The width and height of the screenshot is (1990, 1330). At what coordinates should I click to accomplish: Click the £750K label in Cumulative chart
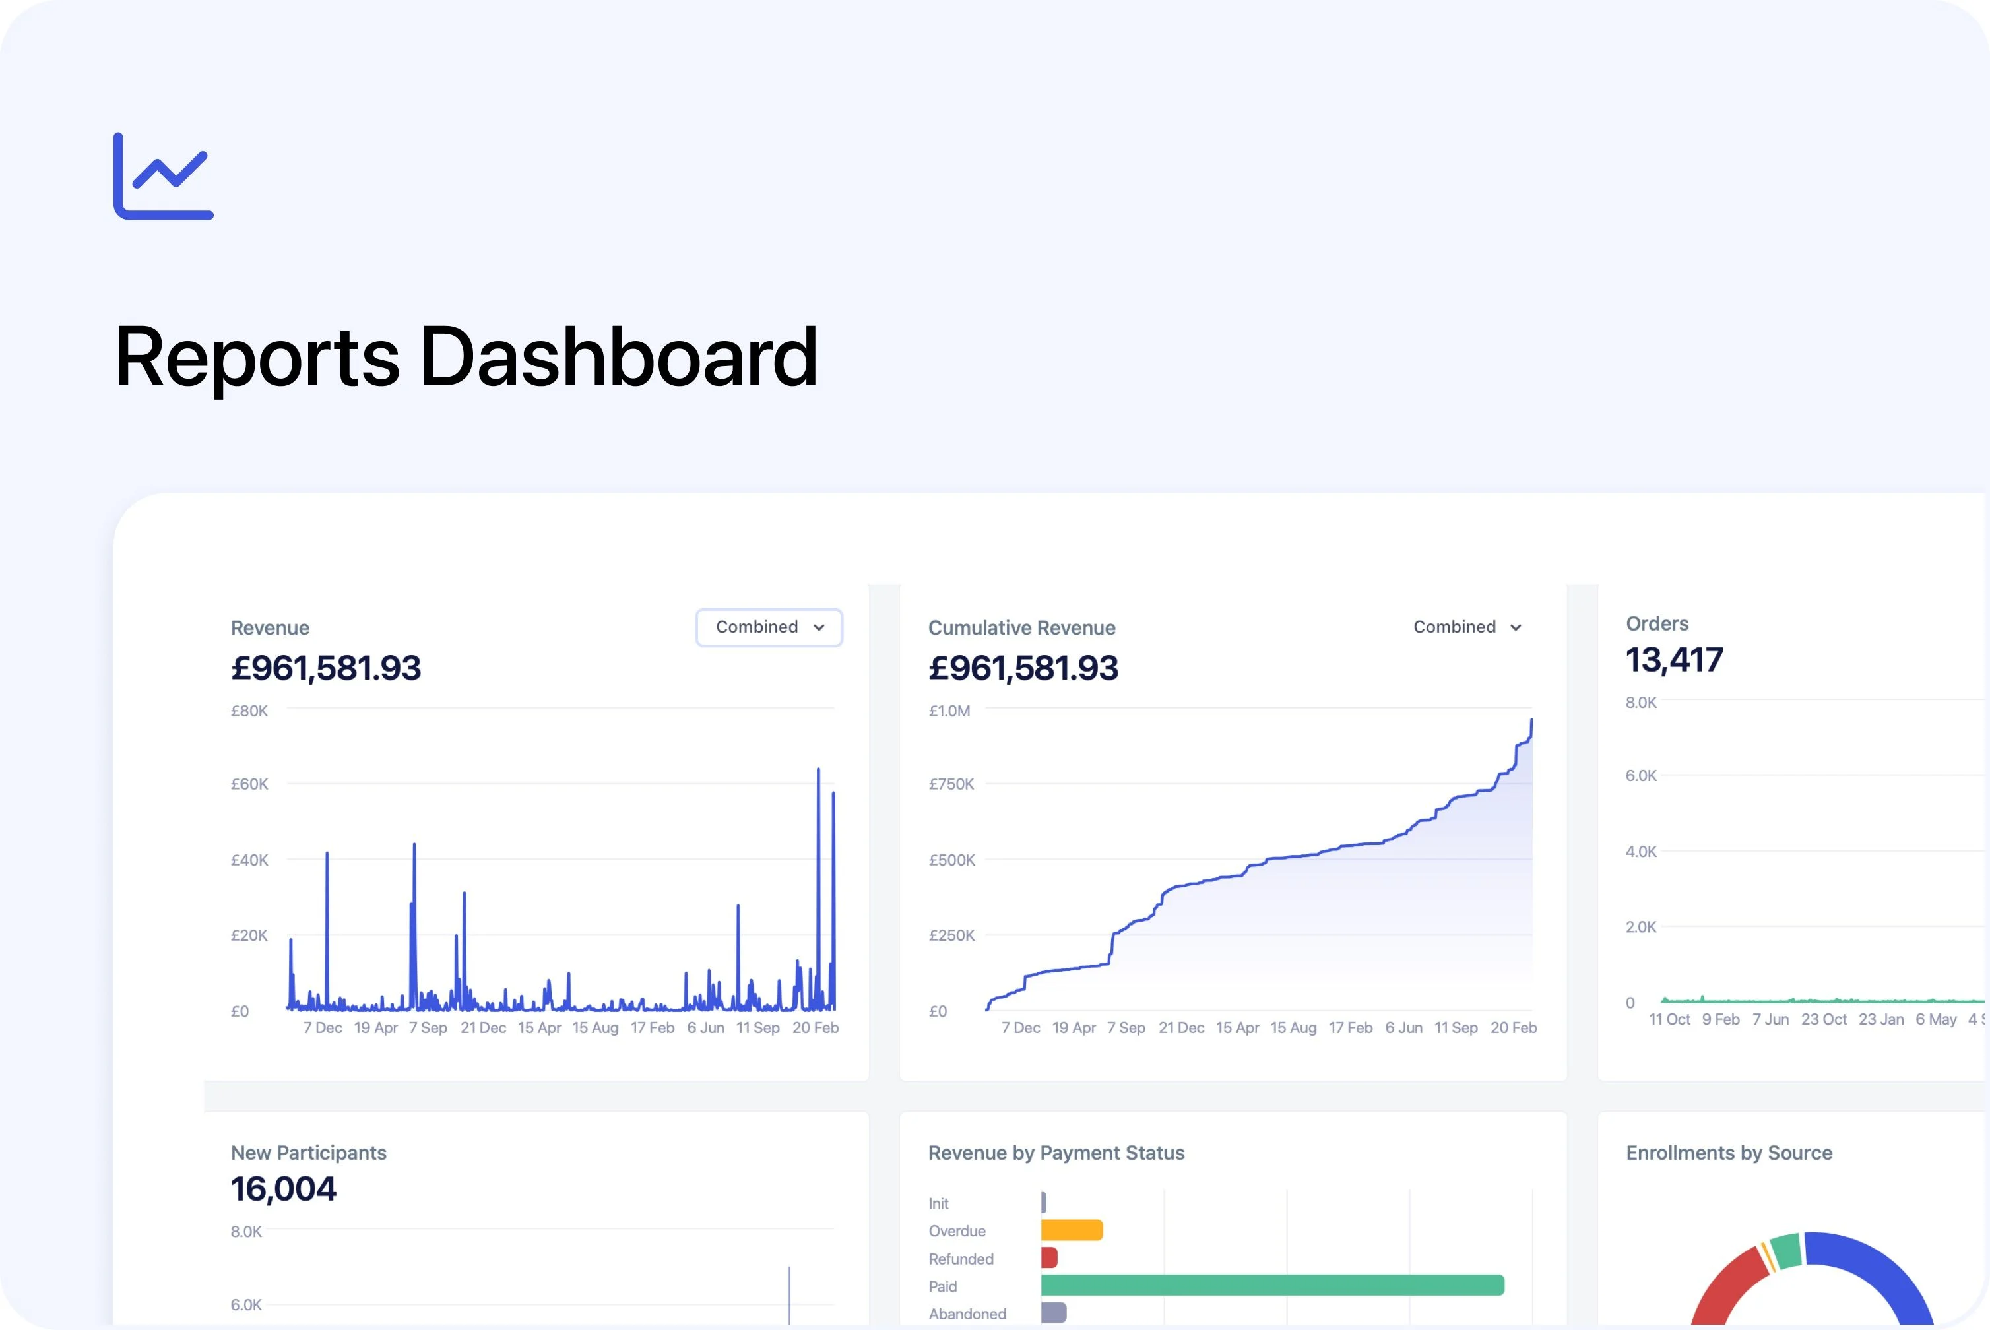click(951, 784)
